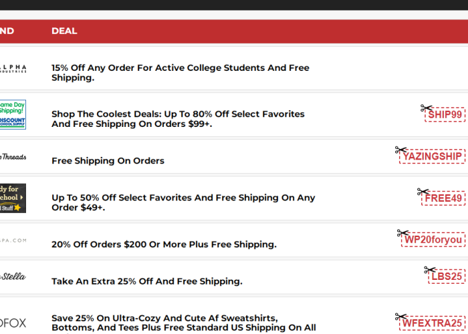Open the Ready for School brand logo
Image resolution: width=468 pixels, height=334 pixels.
point(13,198)
